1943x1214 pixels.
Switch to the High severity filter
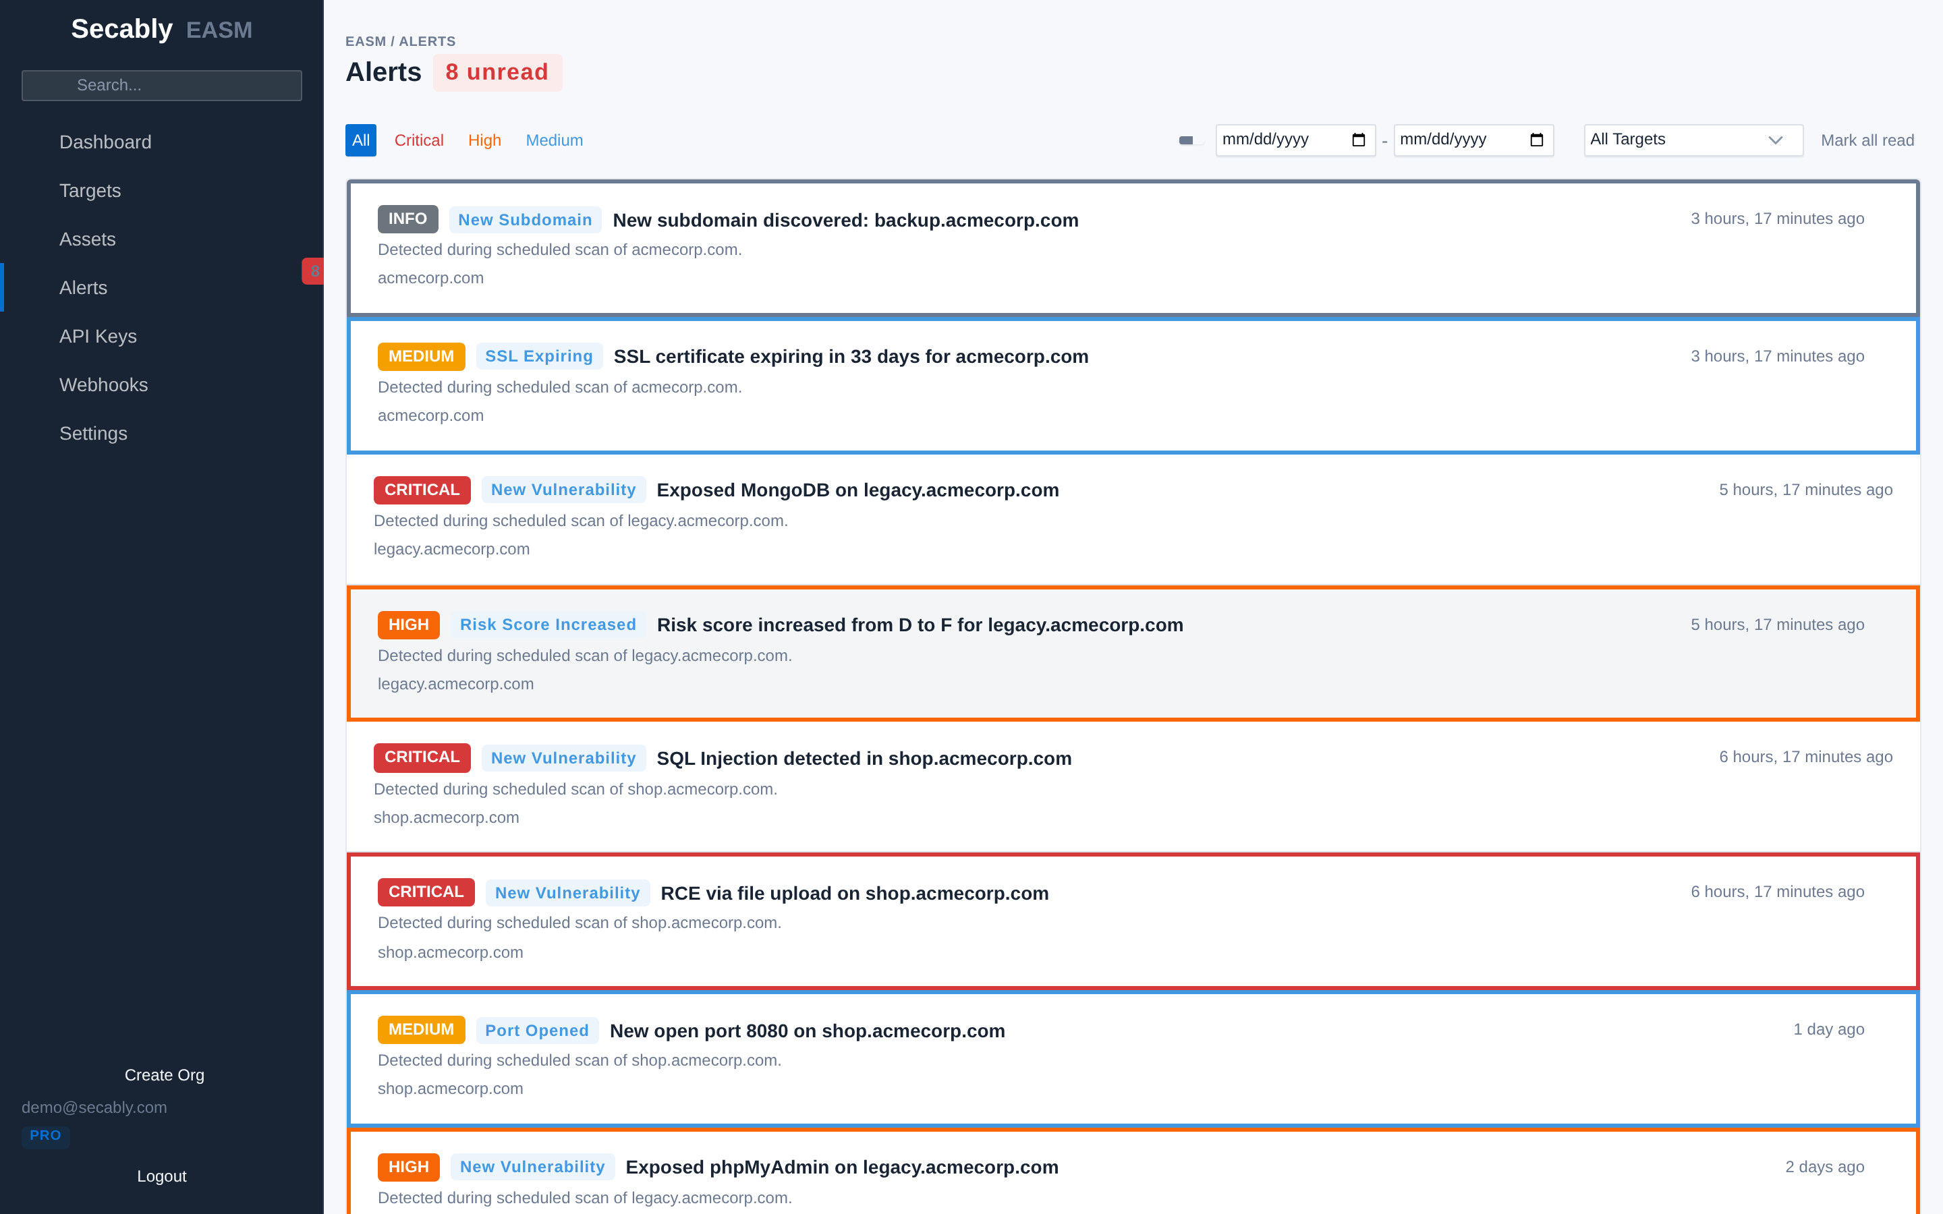(485, 140)
